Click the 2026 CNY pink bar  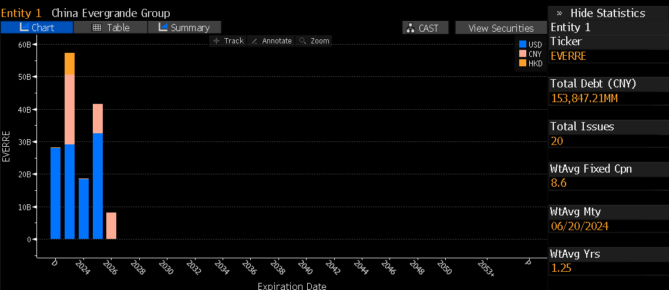click(112, 225)
